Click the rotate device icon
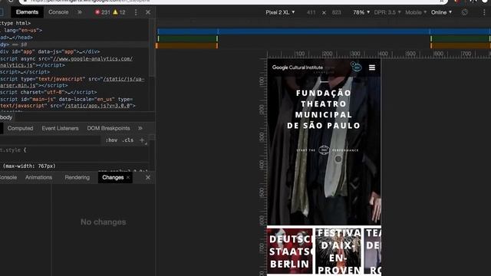Screen dimensions: 491x276 pyautogui.click(x=465, y=12)
